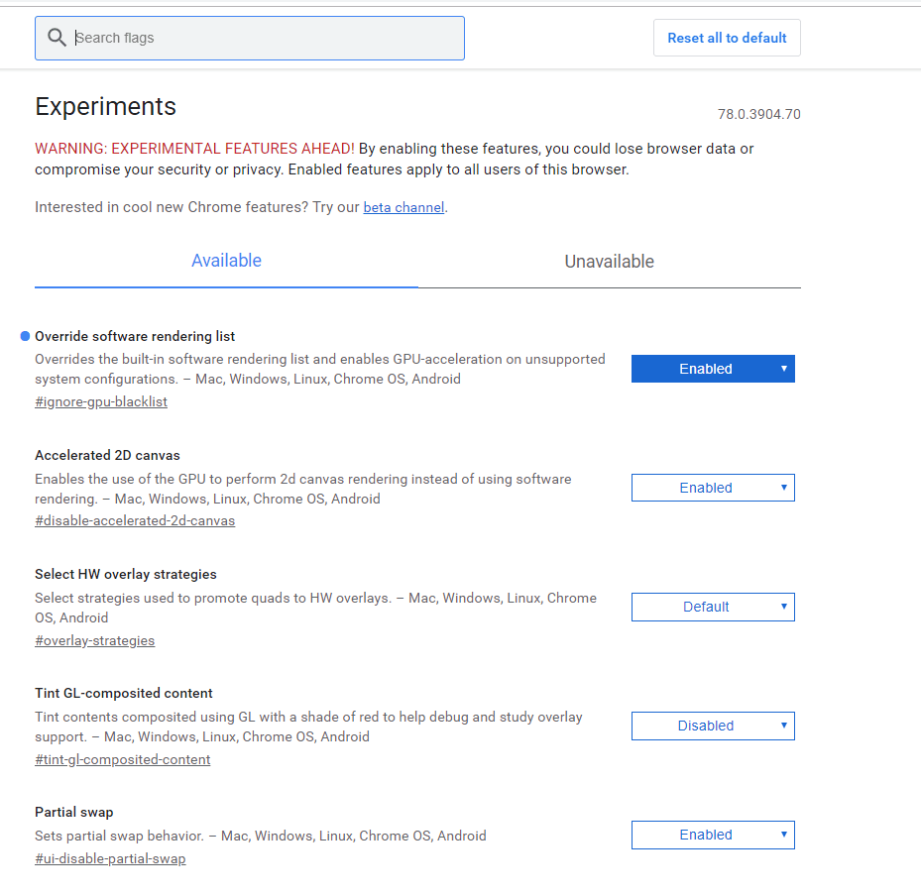The height and width of the screenshot is (896, 921).
Task: Click the #ignore-gpu-blacklist link
Action: pos(101,401)
